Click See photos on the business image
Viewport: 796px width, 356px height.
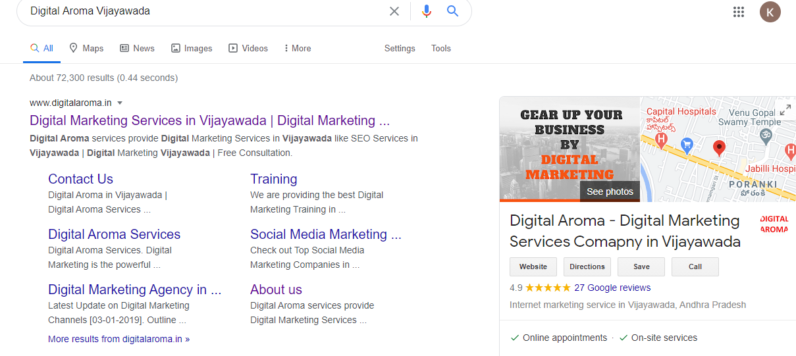[x=610, y=191]
